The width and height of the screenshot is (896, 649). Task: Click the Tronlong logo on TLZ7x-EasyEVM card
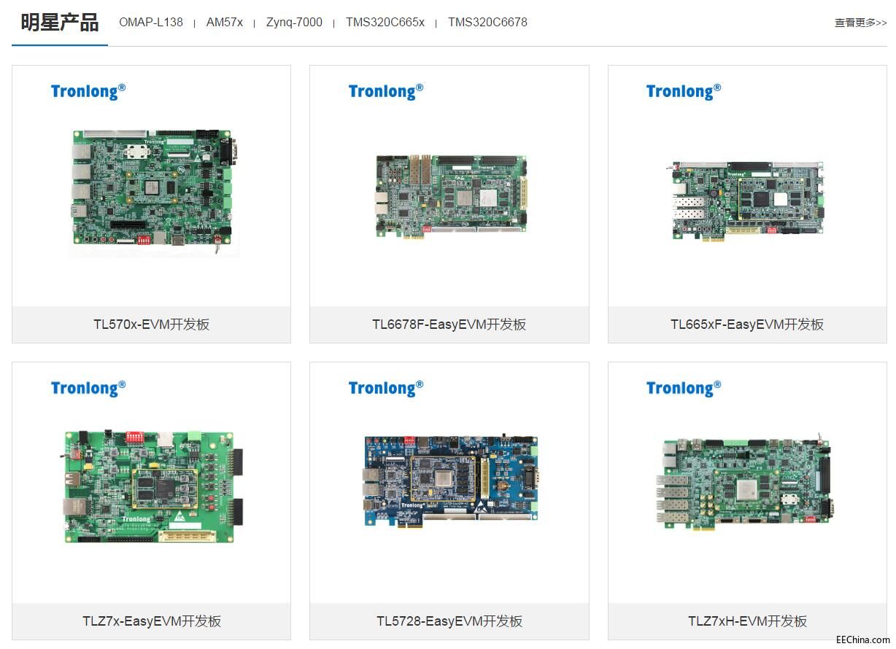pyautogui.click(x=88, y=388)
